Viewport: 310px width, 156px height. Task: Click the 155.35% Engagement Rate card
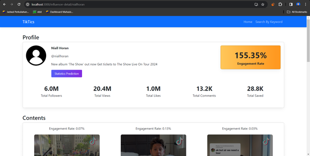click(250, 57)
